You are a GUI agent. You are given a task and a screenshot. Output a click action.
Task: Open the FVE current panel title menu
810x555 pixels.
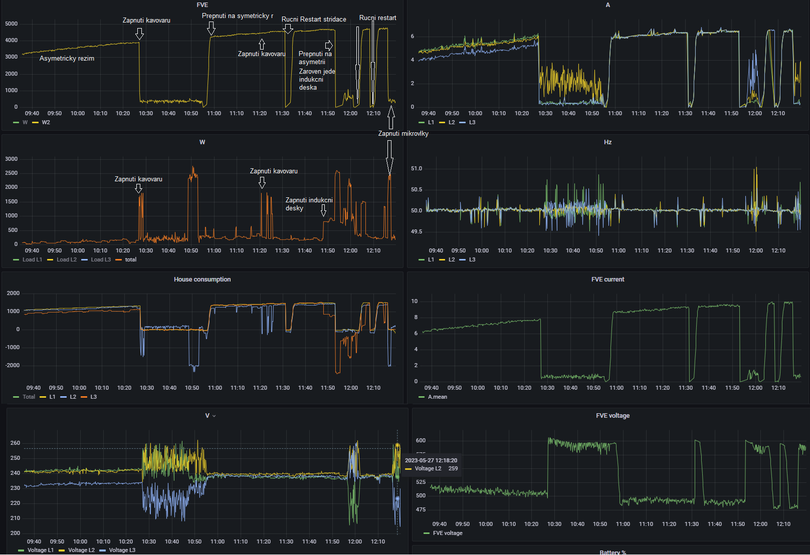[x=607, y=280]
